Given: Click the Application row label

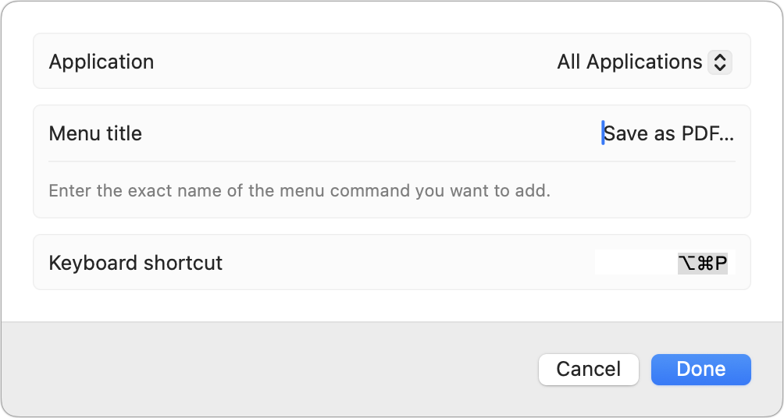Looking at the screenshot, I should (x=101, y=62).
